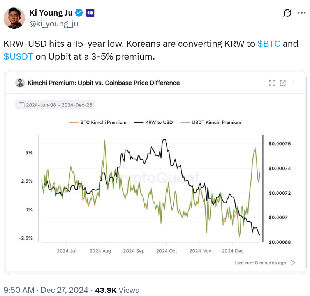Screen dimensions: 310x296
Task: Click the run query play icon
Action: click(293, 263)
